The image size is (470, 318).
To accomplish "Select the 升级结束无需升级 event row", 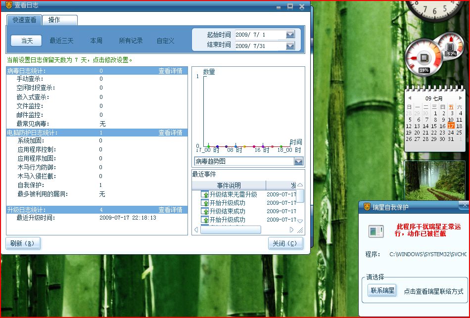I will 244,194.
